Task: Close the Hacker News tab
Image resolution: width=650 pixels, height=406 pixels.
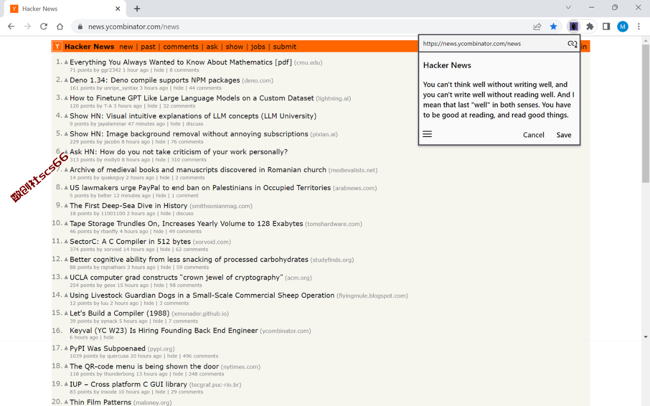Action: [x=118, y=9]
